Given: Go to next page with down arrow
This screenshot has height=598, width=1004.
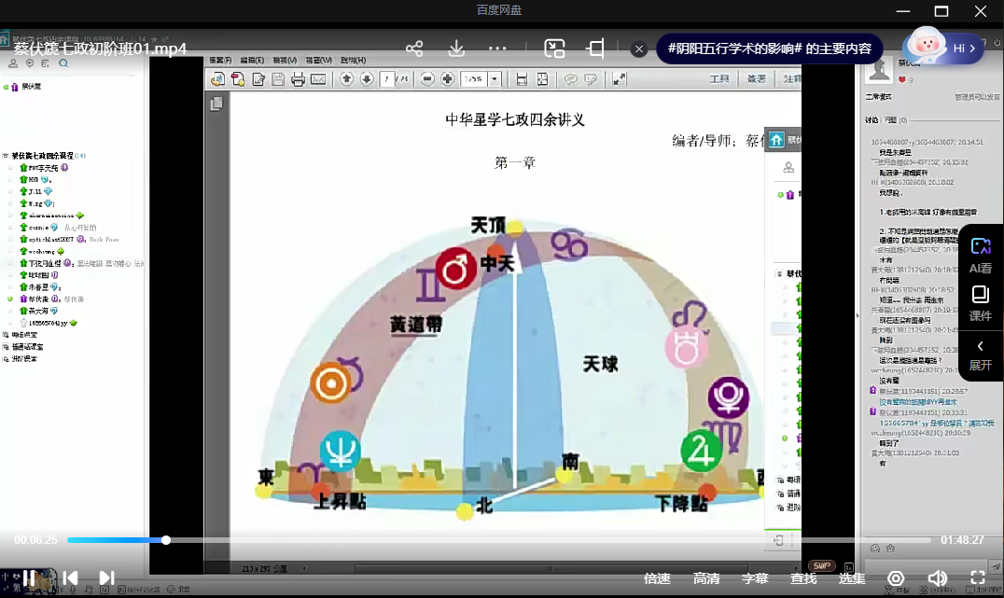Looking at the screenshot, I should (367, 79).
